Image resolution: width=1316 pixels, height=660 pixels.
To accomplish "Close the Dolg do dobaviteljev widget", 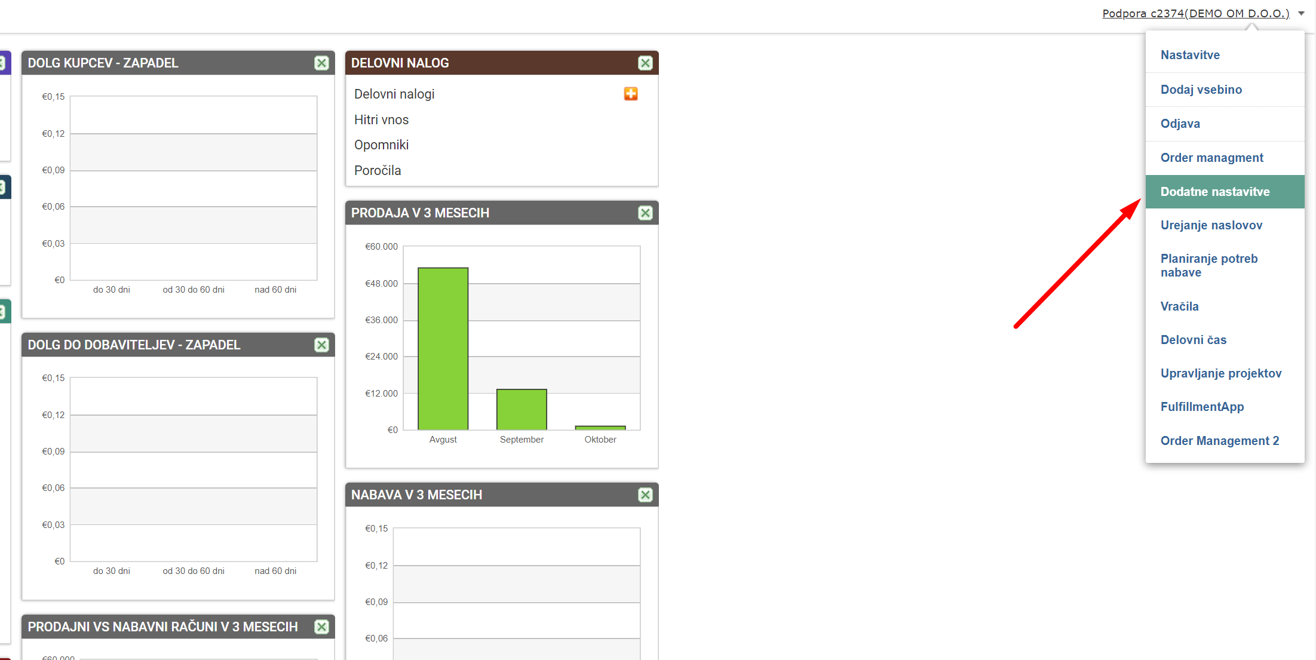I will 321,345.
